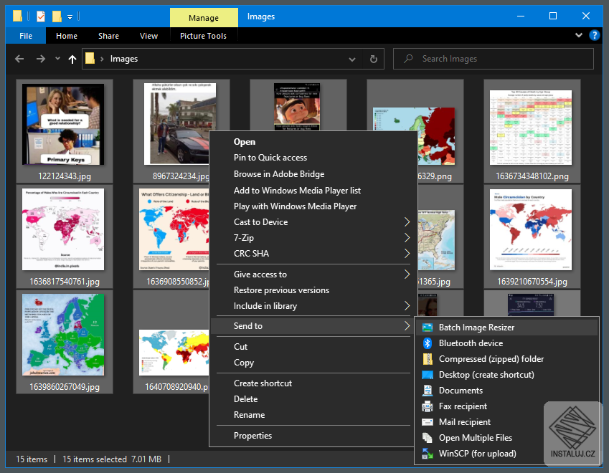Expand the CRC SHA submenu

click(x=407, y=254)
